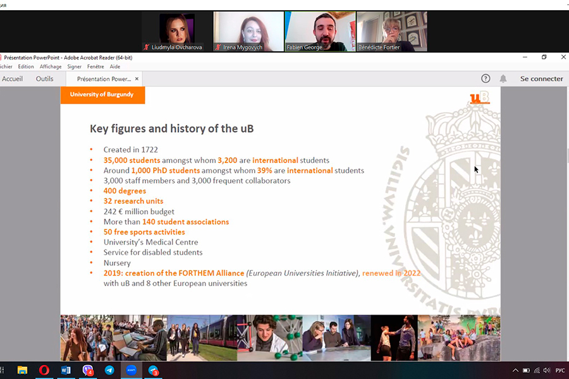569x379 pixels.
Task: Select Irena Mygovych video thumbnail
Action: pos(248,31)
